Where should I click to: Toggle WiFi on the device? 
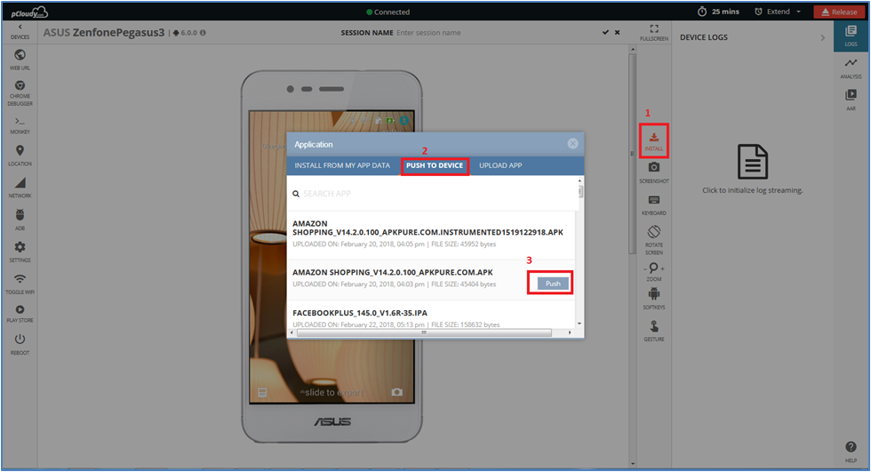[x=20, y=284]
